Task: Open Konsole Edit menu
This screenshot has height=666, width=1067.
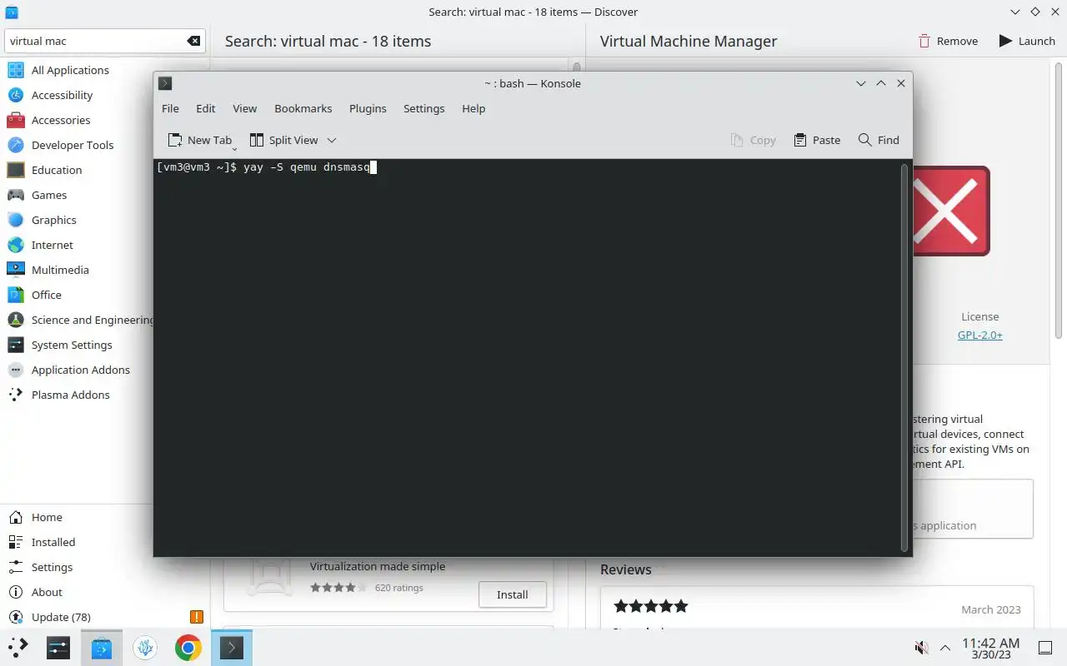Action: point(206,108)
